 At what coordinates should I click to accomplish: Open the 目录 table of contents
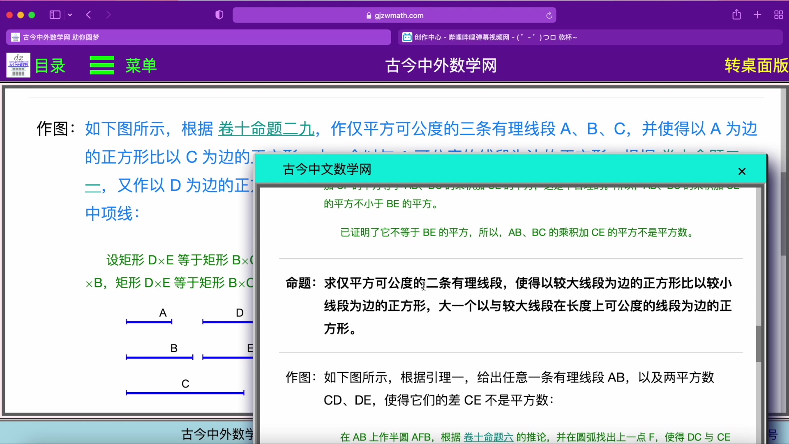tap(50, 66)
